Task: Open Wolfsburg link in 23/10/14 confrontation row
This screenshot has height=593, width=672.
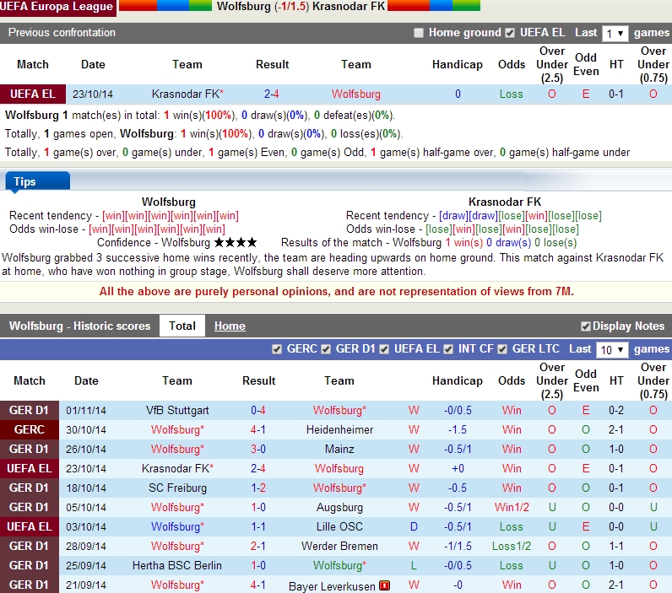Action: click(355, 94)
